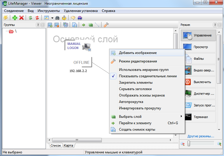Click the zoom slider handle
This screenshot has height=156, width=224.
tap(189, 143)
